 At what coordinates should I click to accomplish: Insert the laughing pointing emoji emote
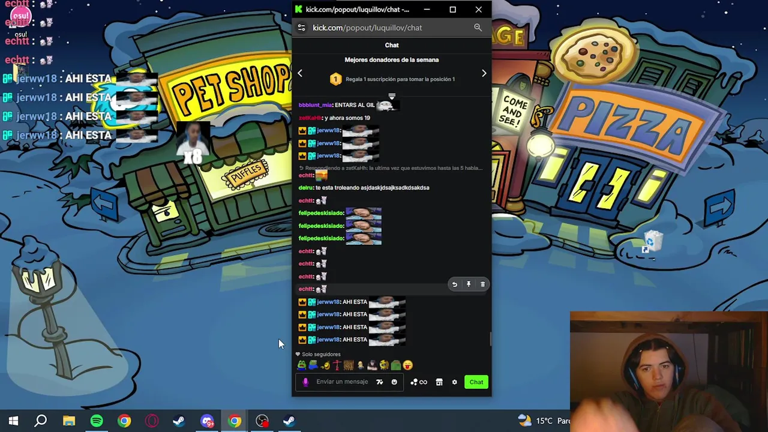click(x=325, y=365)
